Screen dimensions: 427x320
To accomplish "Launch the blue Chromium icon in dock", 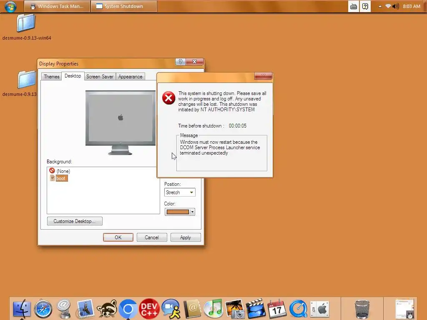I will (128, 309).
